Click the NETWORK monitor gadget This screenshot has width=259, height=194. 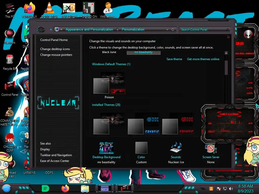pos(230,124)
